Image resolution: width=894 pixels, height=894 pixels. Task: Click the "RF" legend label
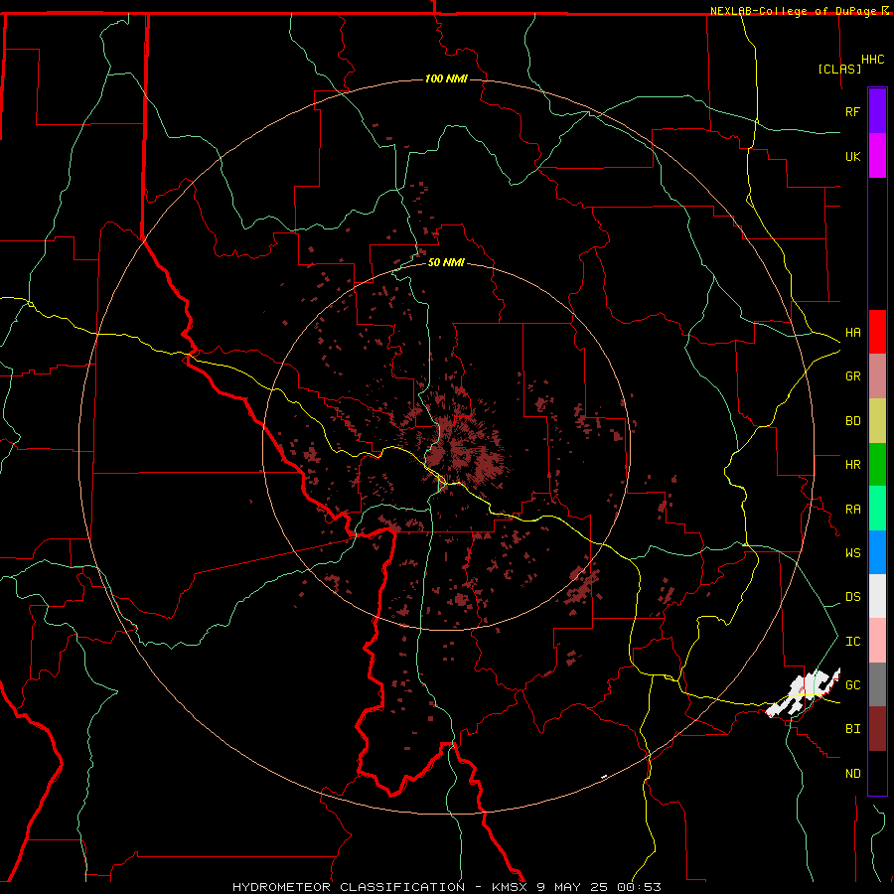tap(852, 111)
